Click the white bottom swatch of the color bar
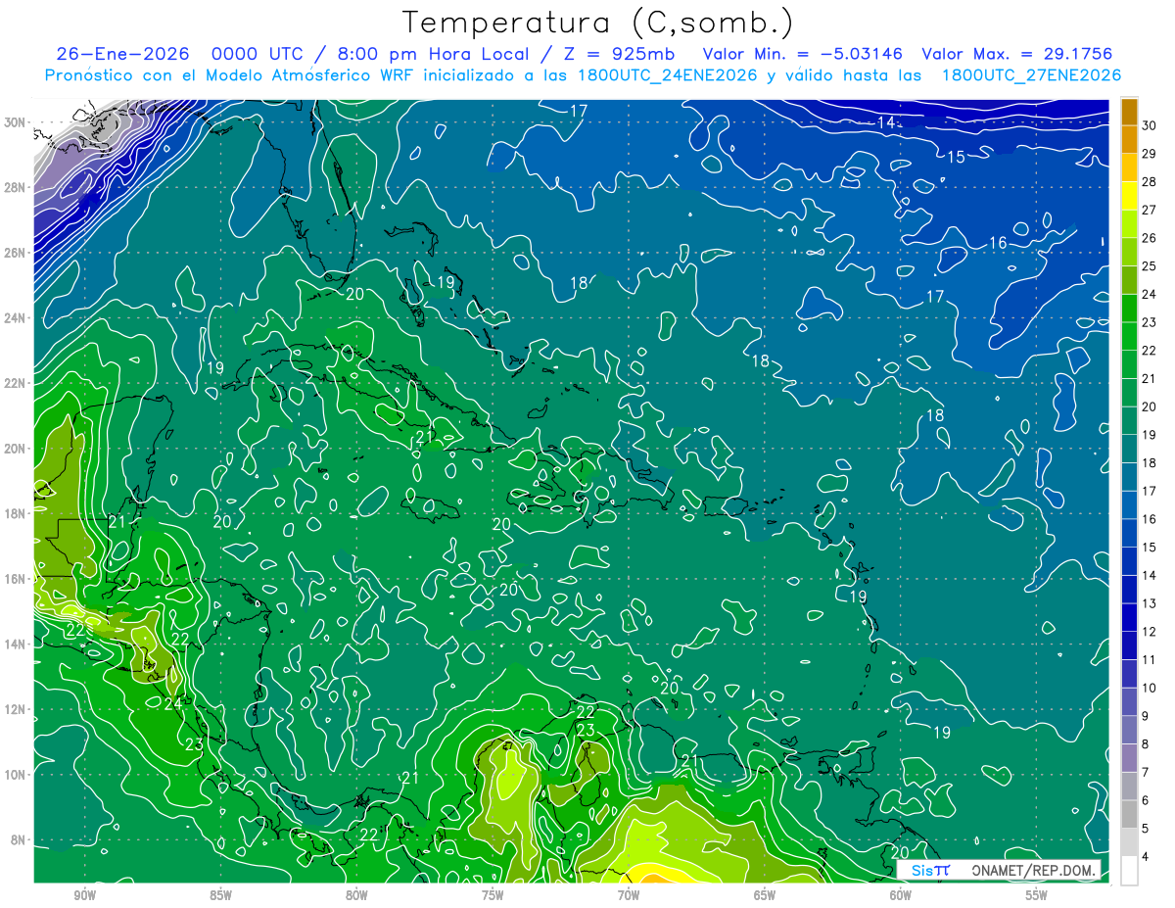Screen dimensions: 1175x908 [1129, 871]
